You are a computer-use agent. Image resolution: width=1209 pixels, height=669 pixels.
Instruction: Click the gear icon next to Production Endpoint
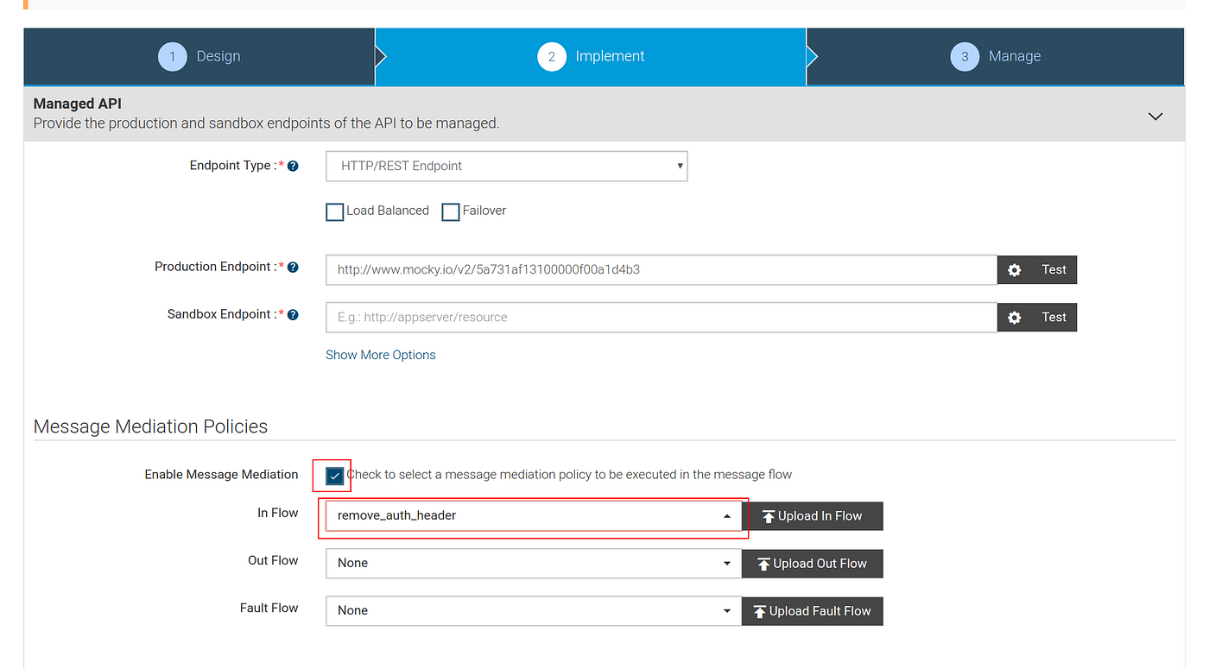(x=1014, y=269)
